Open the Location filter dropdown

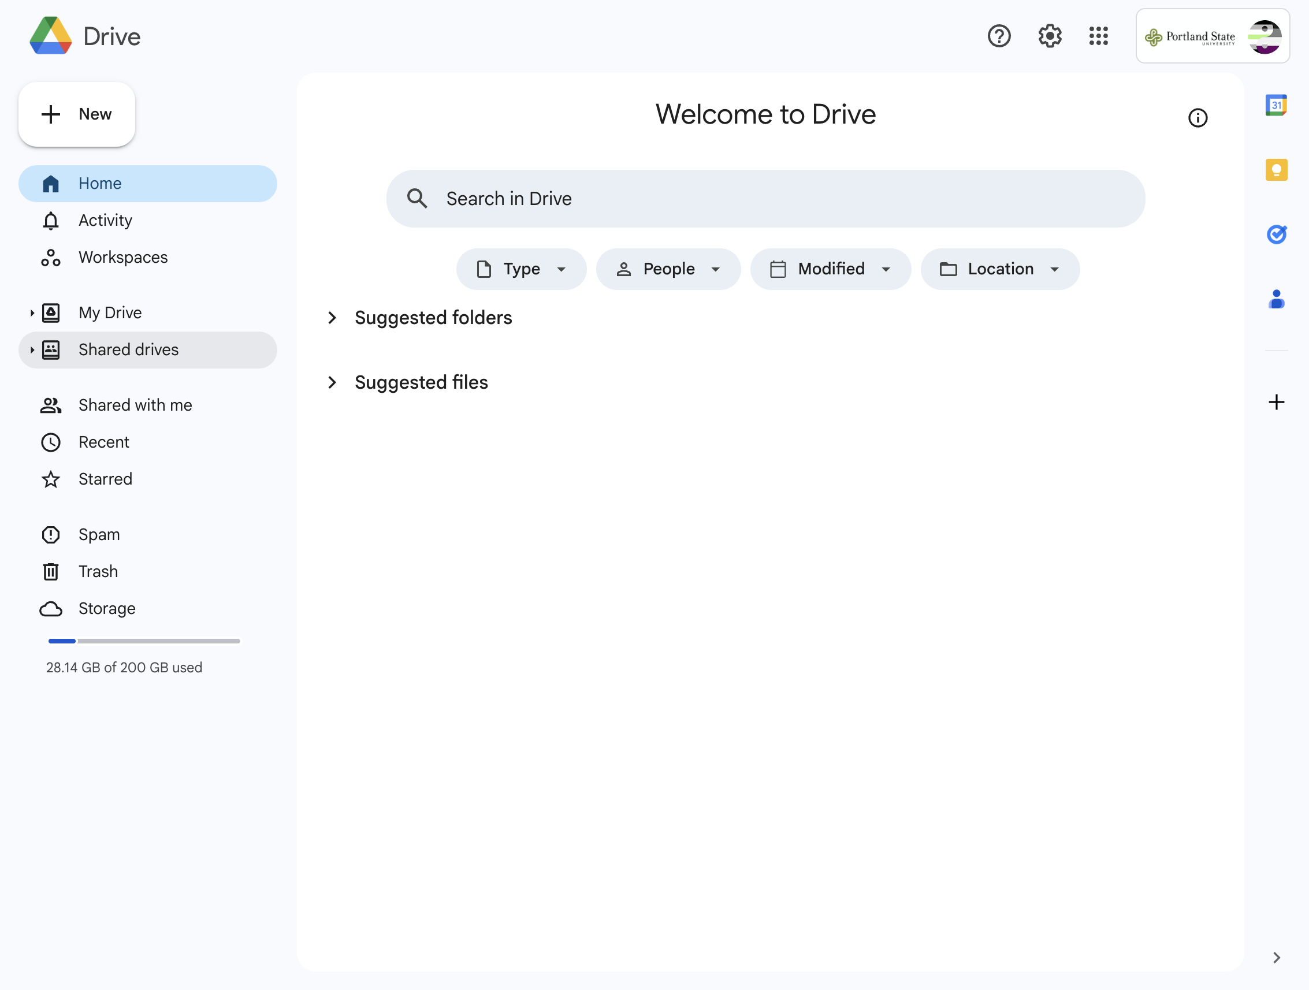(1000, 269)
